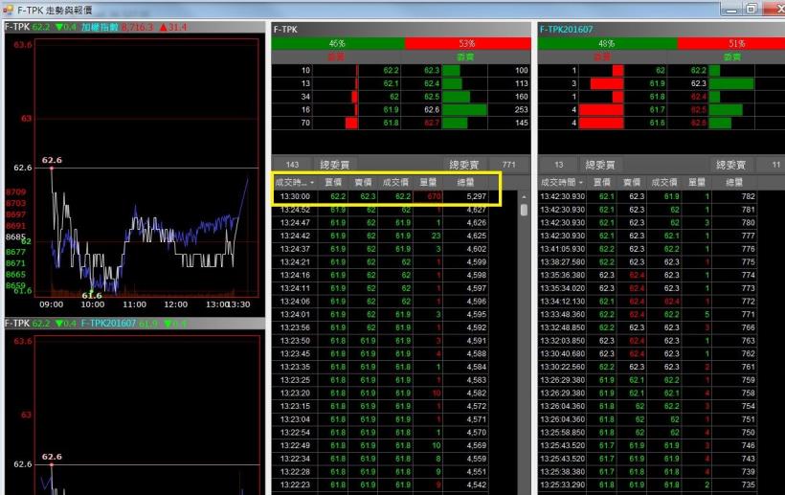
Task: Click the green 46% bar in F-TPK
Action: point(337,44)
